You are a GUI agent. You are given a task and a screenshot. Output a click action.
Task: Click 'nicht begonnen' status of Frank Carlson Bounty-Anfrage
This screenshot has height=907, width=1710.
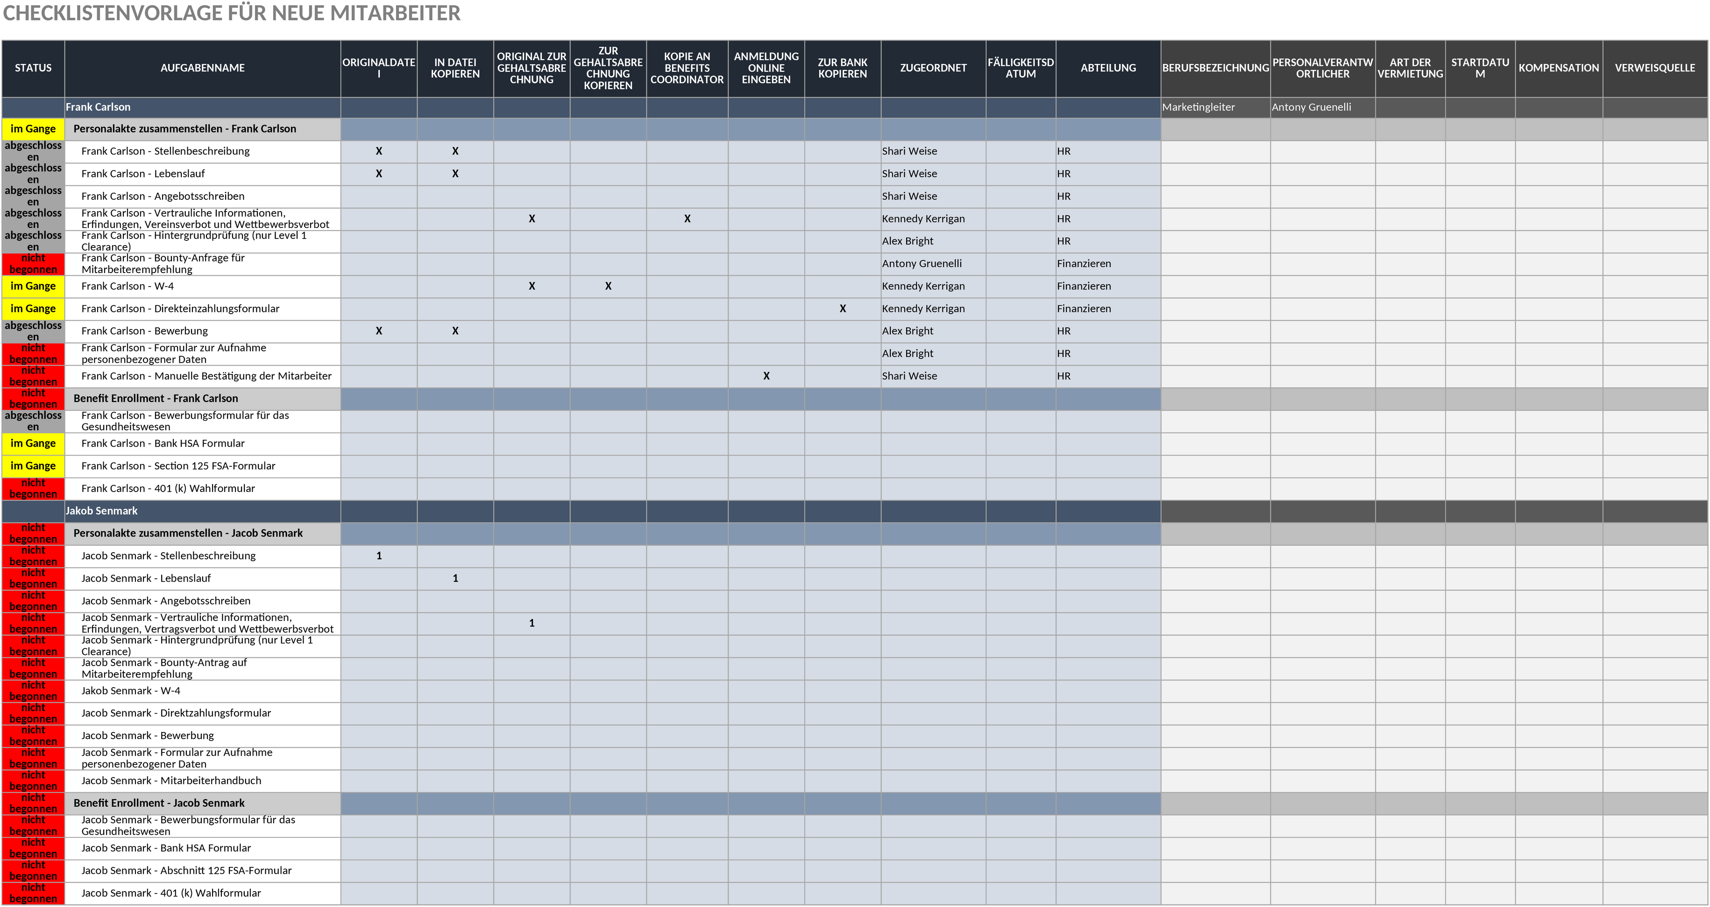tap(33, 264)
